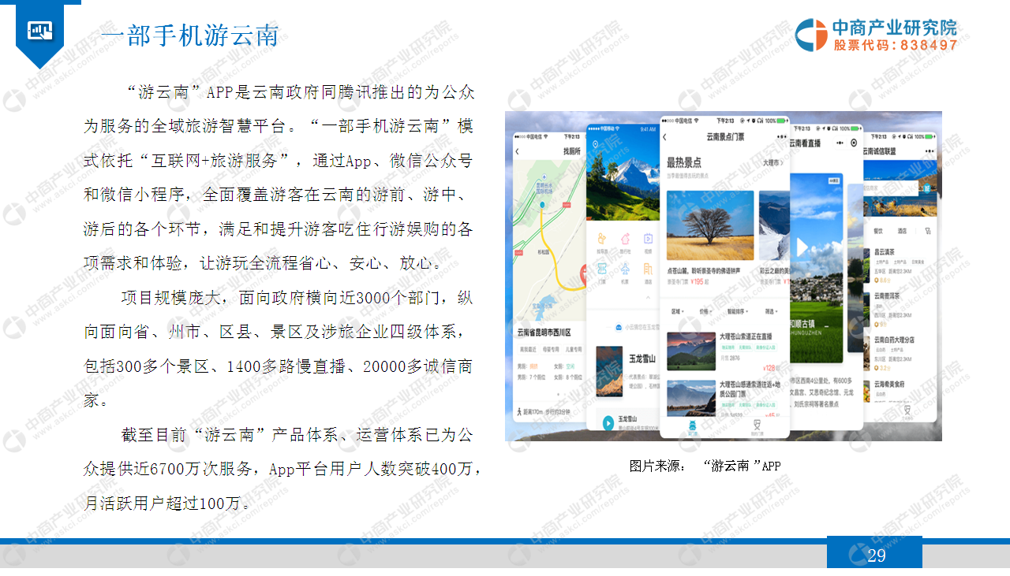Select the 儿童专用 filter tag
This screenshot has height=576, width=1010.
574,350
